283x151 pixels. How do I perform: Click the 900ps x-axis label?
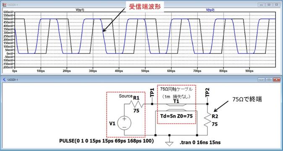tap(249, 71)
